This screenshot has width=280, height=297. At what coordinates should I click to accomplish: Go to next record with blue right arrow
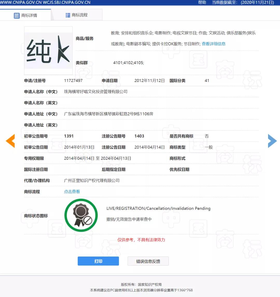click(272, 141)
